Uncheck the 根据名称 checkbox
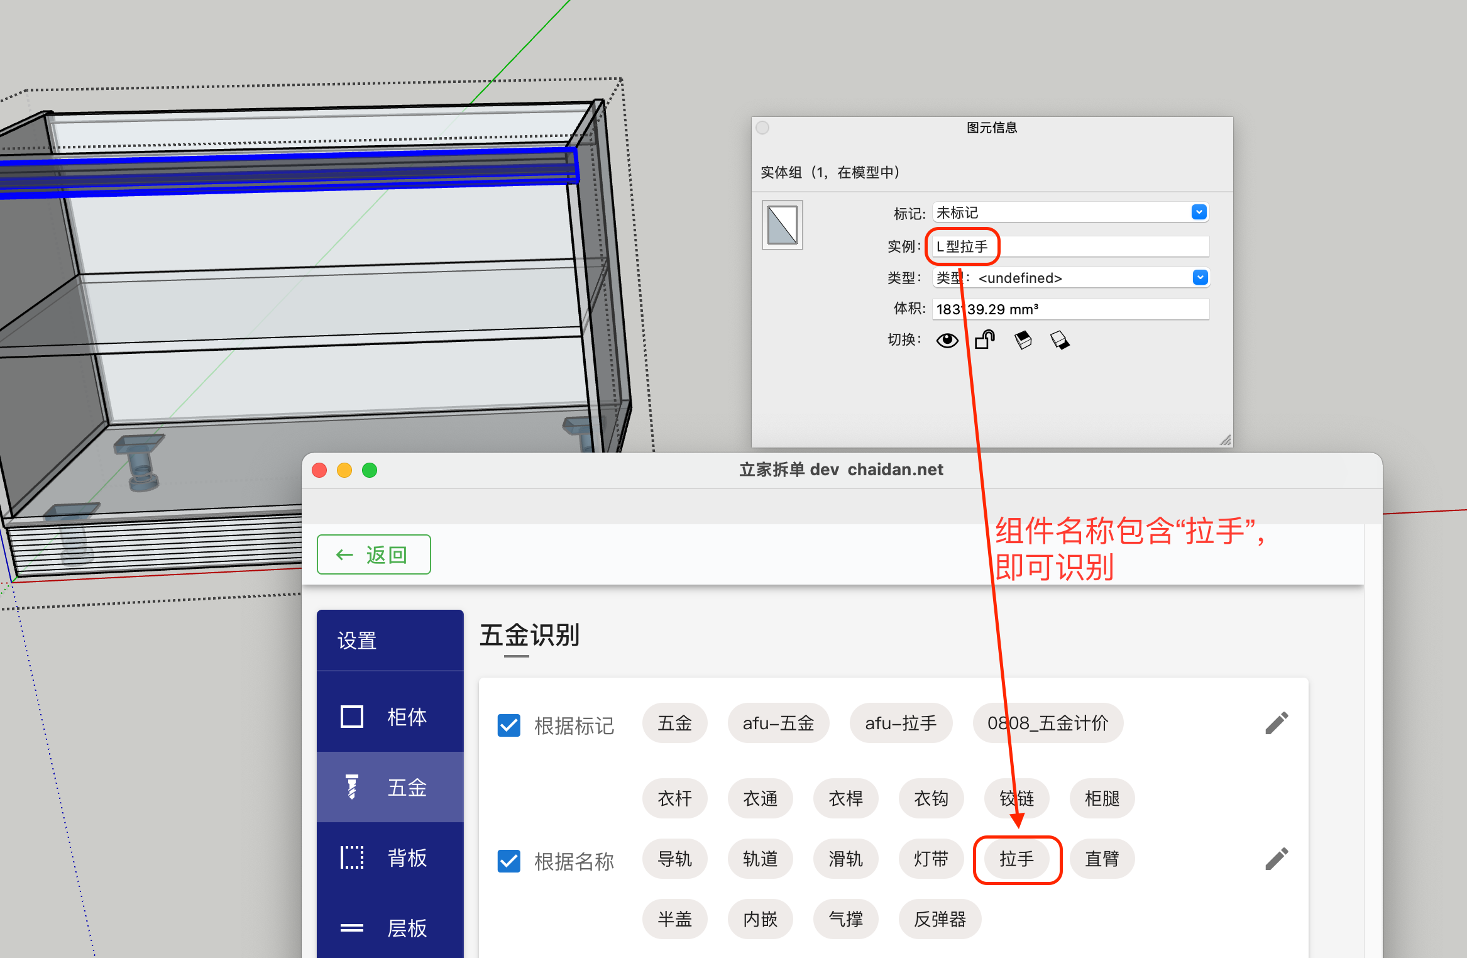The width and height of the screenshot is (1467, 958). pyautogui.click(x=508, y=861)
